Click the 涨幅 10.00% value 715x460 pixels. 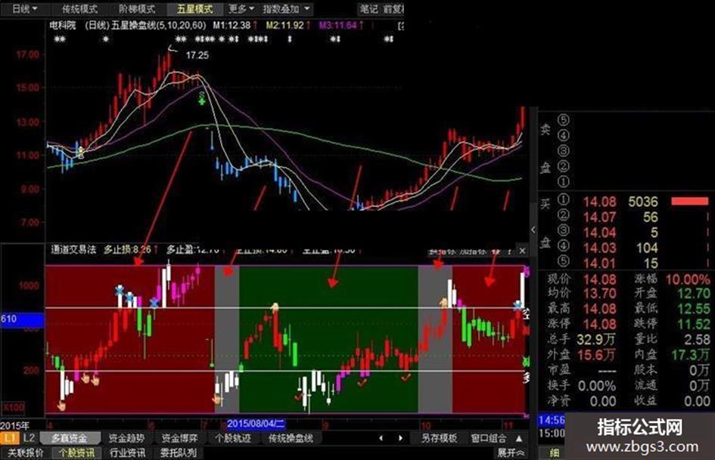click(x=688, y=279)
